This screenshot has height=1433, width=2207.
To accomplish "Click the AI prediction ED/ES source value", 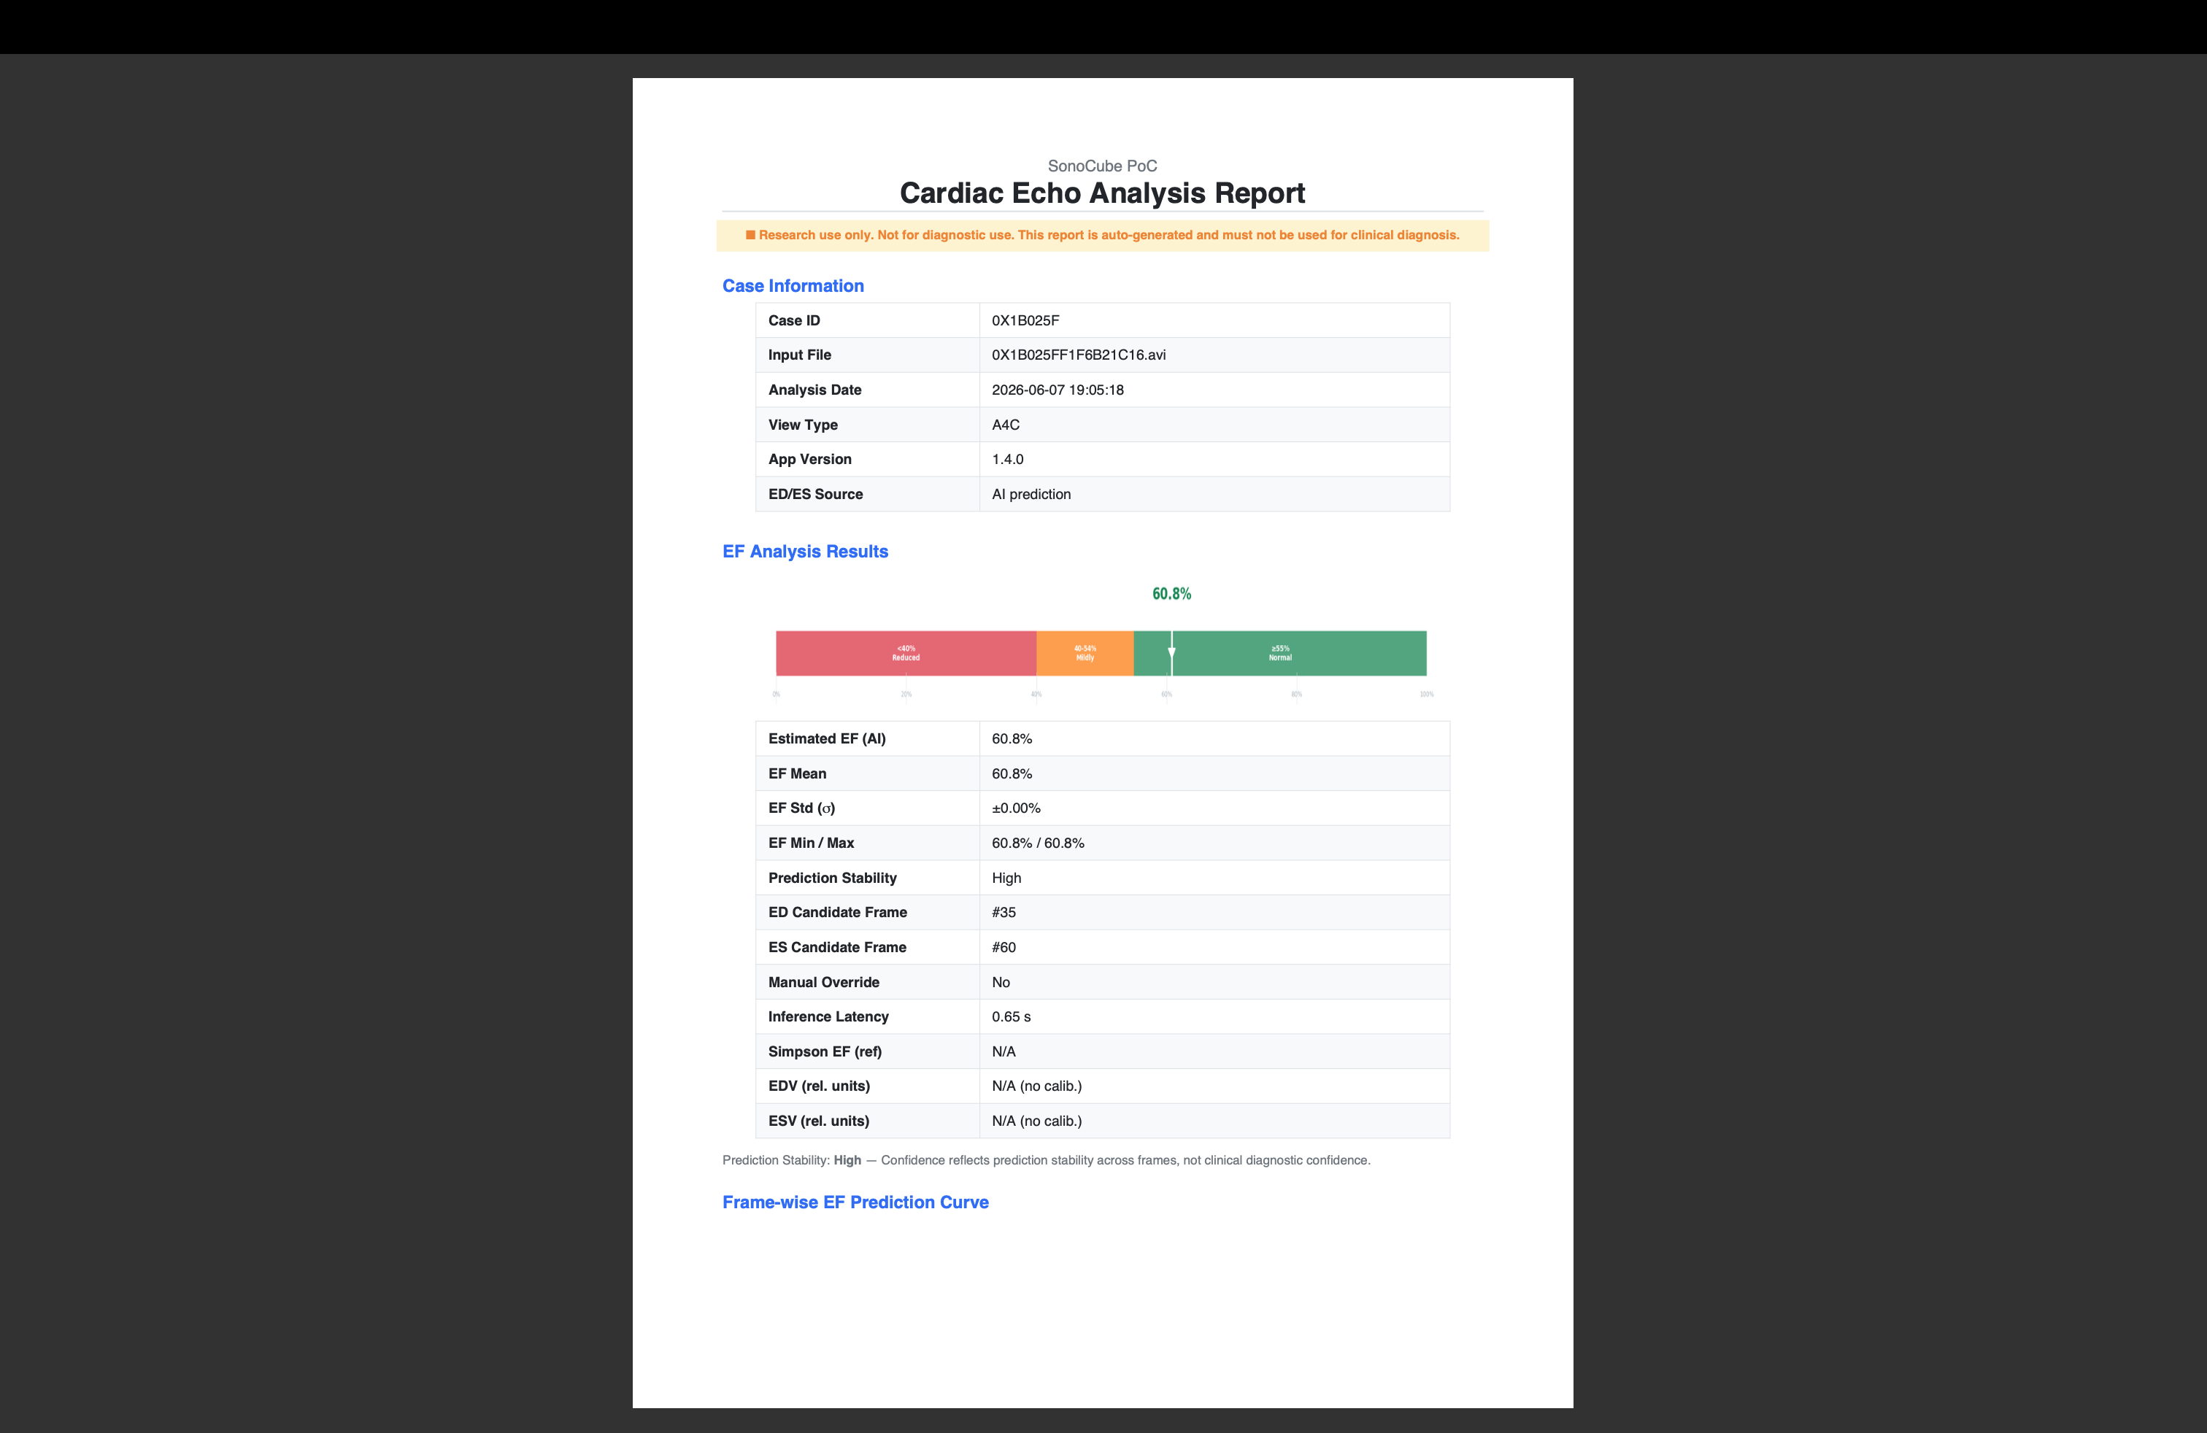I will click(1031, 494).
